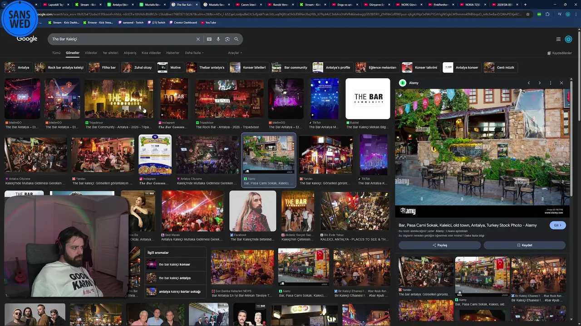Open the large Alamy bar photo in preview
The width and height of the screenshot is (581, 326).
tap(482, 153)
